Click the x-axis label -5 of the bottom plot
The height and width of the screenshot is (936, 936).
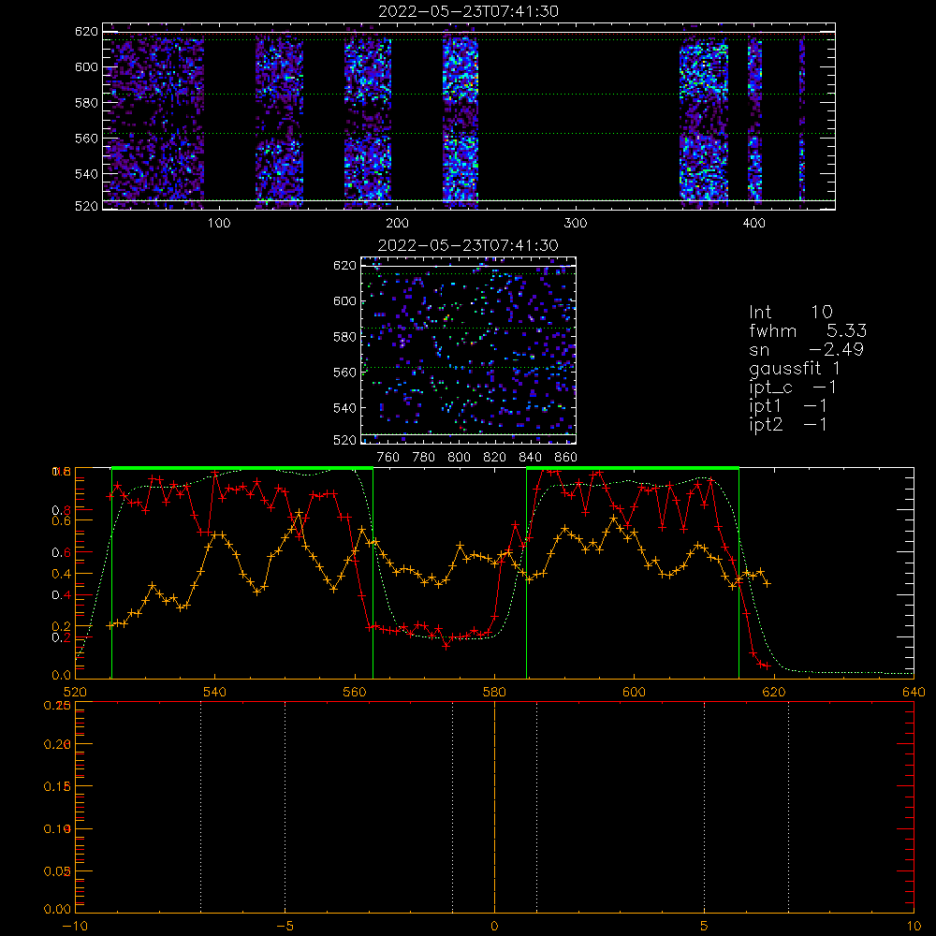pyautogui.click(x=285, y=926)
